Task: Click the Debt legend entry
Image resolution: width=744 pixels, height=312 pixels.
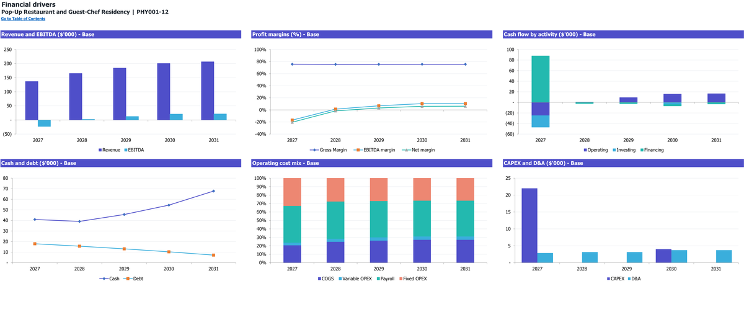Action: tap(134, 279)
